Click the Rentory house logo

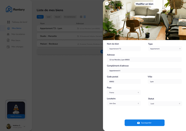[x=9, y=9]
